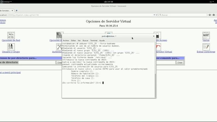This screenshot has height=122, width=217.
Task: Bookmark page with the star icon
Action: [210, 15]
